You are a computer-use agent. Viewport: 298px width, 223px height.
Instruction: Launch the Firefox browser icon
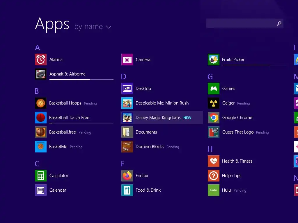click(x=127, y=176)
